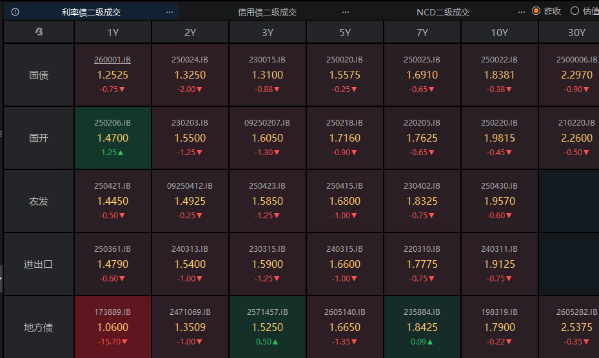Image resolution: width=599 pixels, height=358 pixels.
Task: Open the ellipsis menu on NCD二级成交 tab
Action: click(x=522, y=12)
